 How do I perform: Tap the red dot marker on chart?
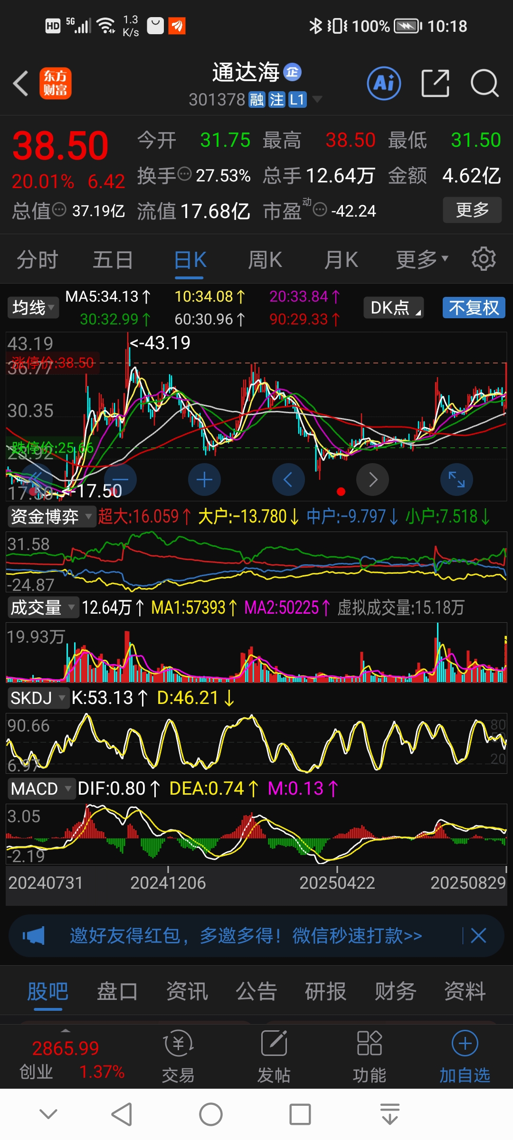click(x=341, y=492)
